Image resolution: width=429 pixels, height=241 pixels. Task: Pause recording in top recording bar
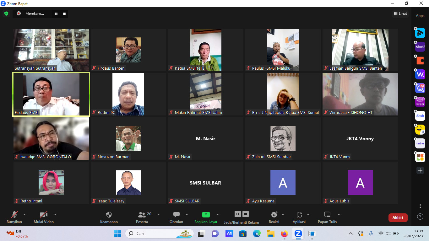(x=56, y=13)
